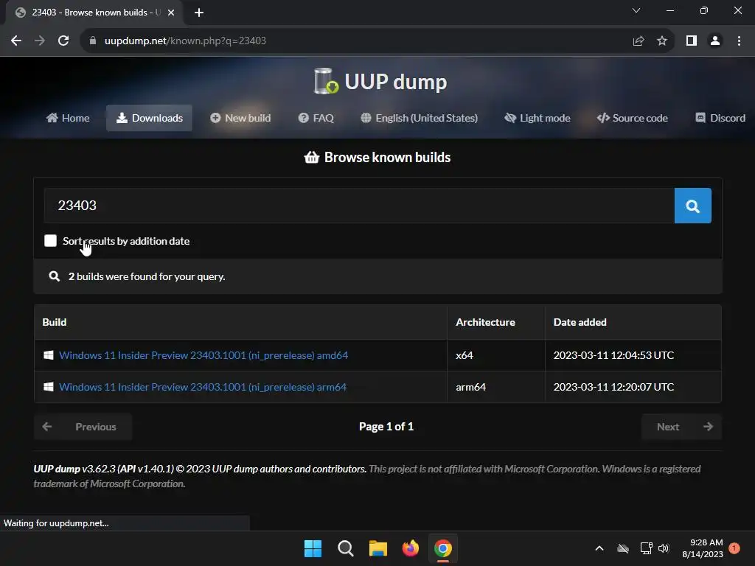755x566 pixels.
Task: Click the Previous page button
Action: coord(83,427)
